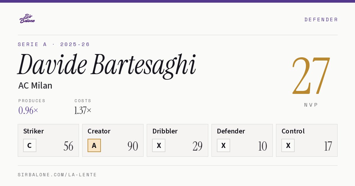Click the X grade badge in Defender card
The height and width of the screenshot is (186, 355).
223,145
